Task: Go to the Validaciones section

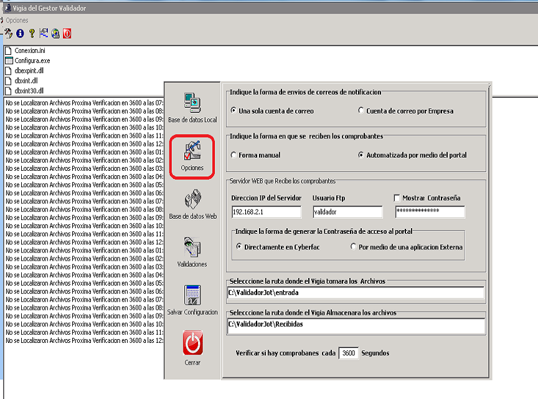Action: [x=192, y=251]
